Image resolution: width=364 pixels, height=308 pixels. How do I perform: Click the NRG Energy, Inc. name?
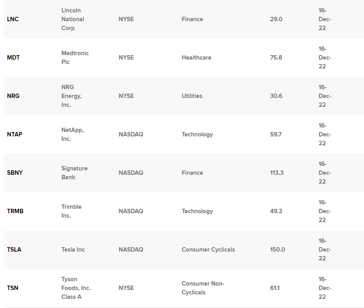coord(71,96)
